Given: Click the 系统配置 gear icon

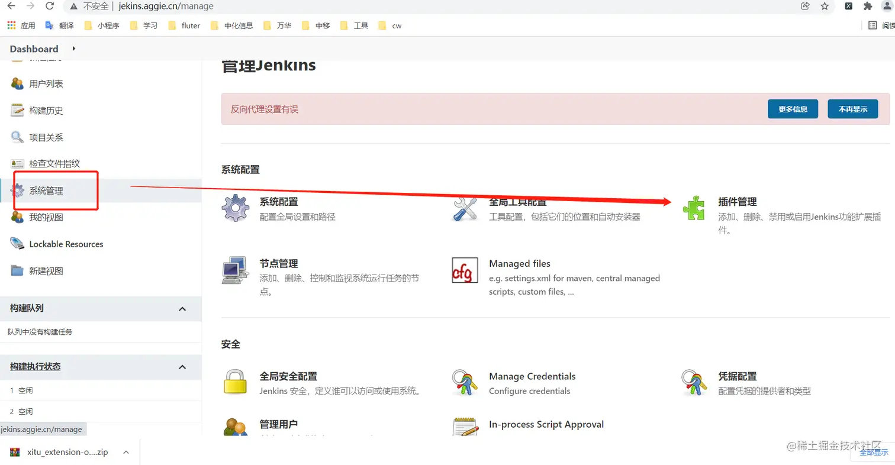Looking at the screenshot, I should 236,208.
